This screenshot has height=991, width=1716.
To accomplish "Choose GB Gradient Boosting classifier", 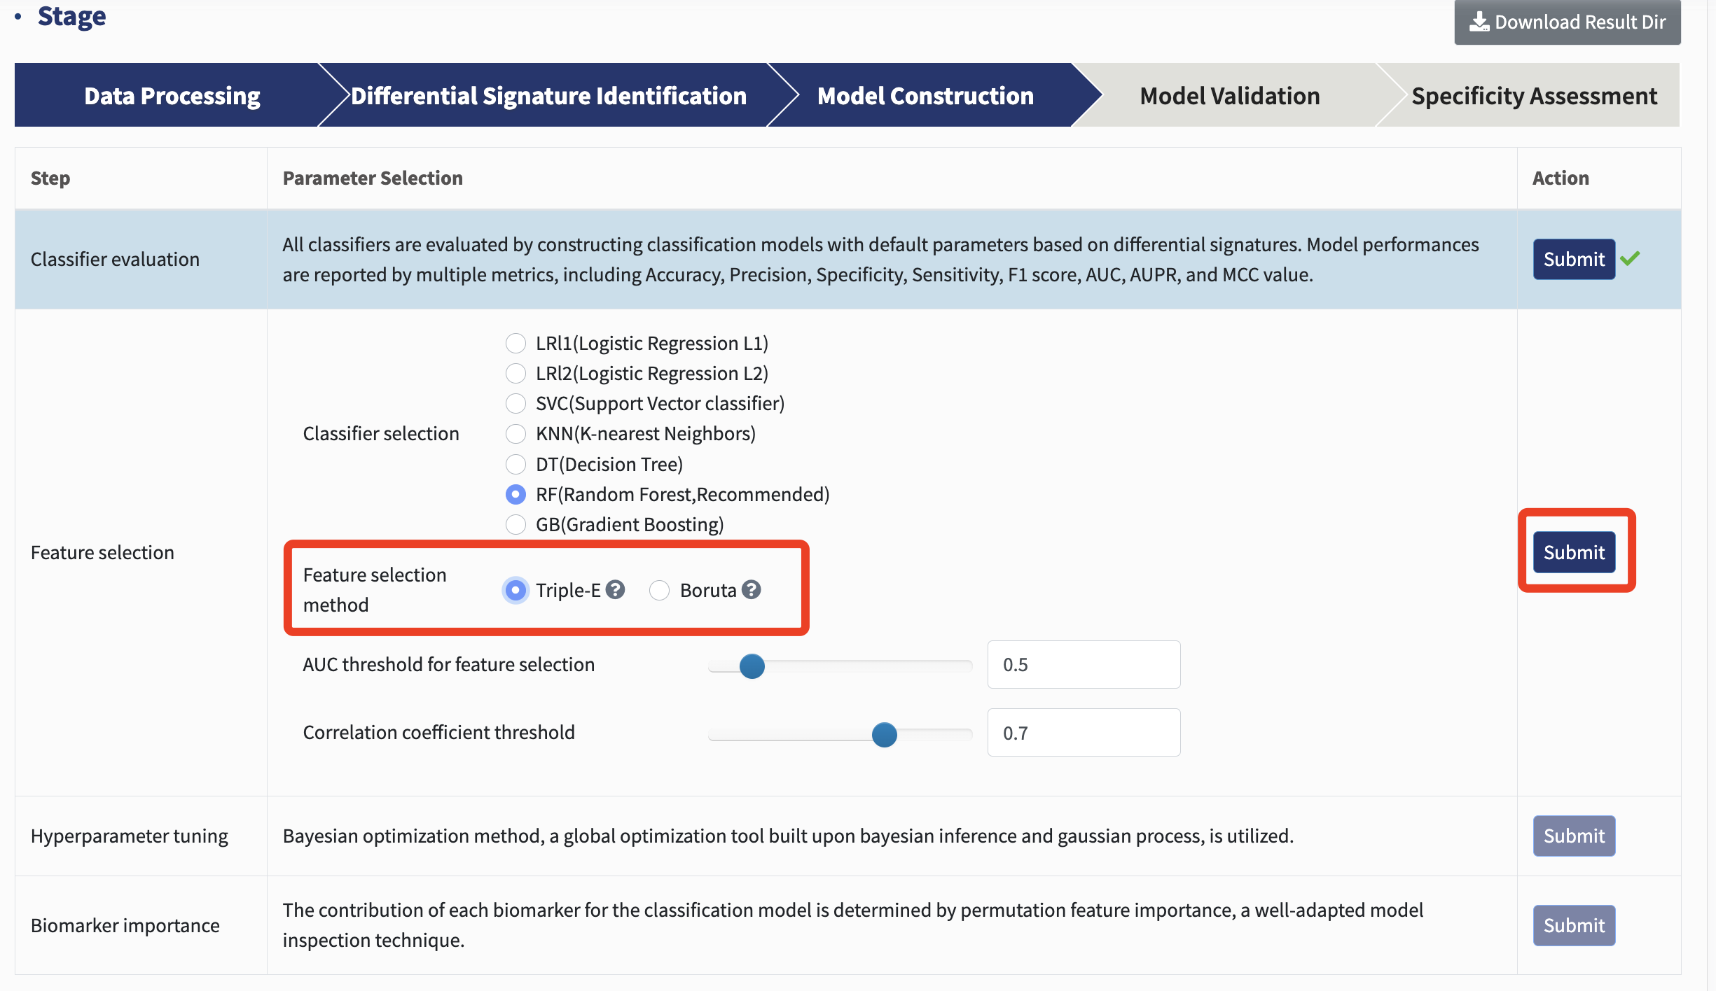I will tap(516, 524).
